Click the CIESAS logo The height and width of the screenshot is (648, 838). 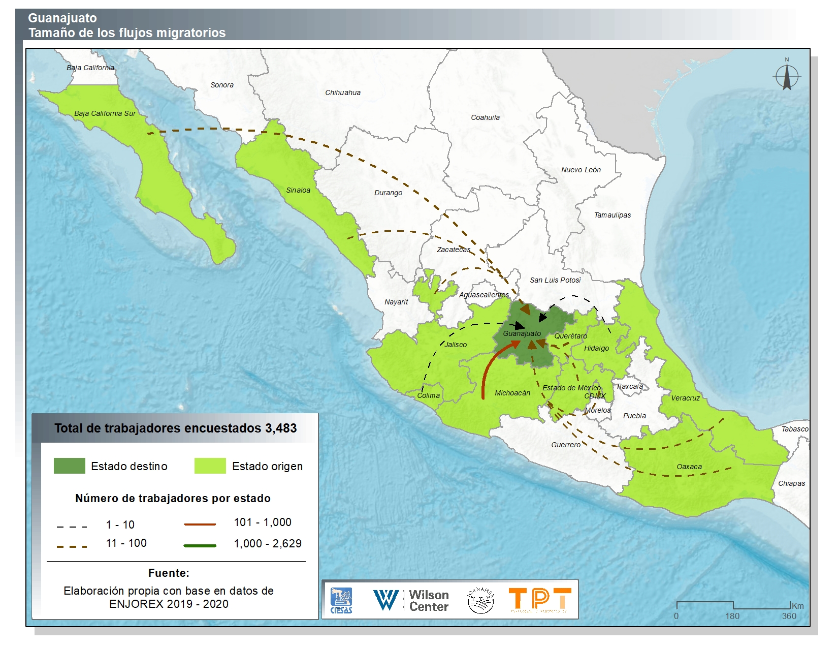pyautogui.click(x=341, y=600)
